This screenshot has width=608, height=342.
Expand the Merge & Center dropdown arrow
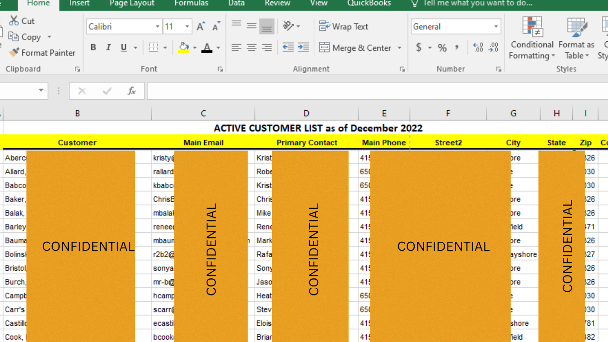point(399,47)
